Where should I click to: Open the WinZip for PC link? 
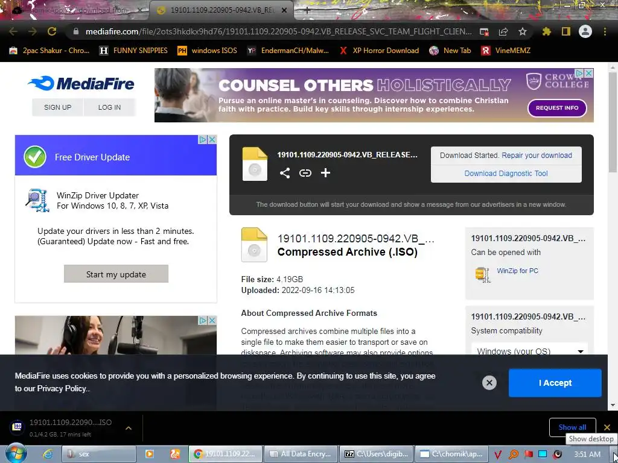pyautogui.click(x=517, y=271)
